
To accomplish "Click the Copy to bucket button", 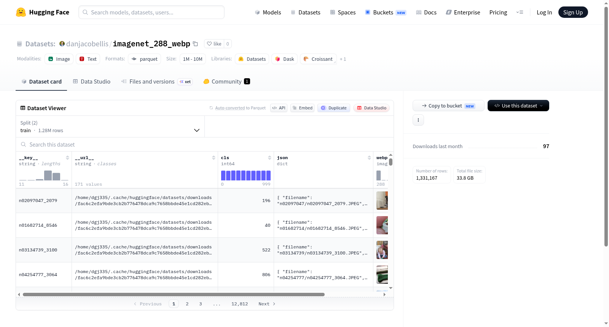I will 448,106.
